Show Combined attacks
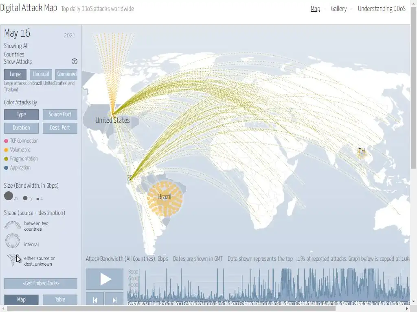417x312 pixels. 66,74
